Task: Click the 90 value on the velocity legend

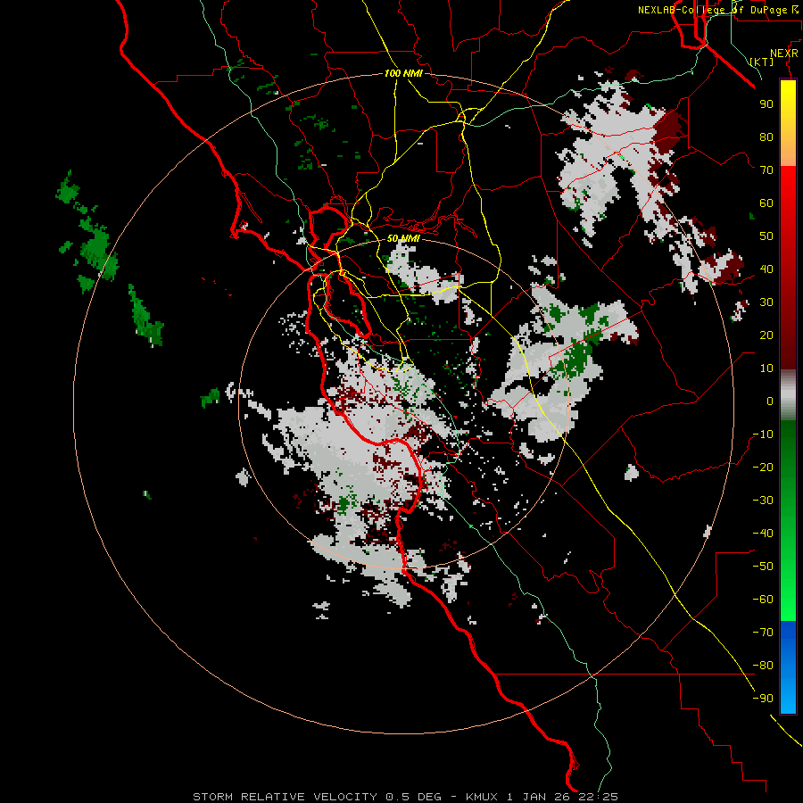Action: 766,104
